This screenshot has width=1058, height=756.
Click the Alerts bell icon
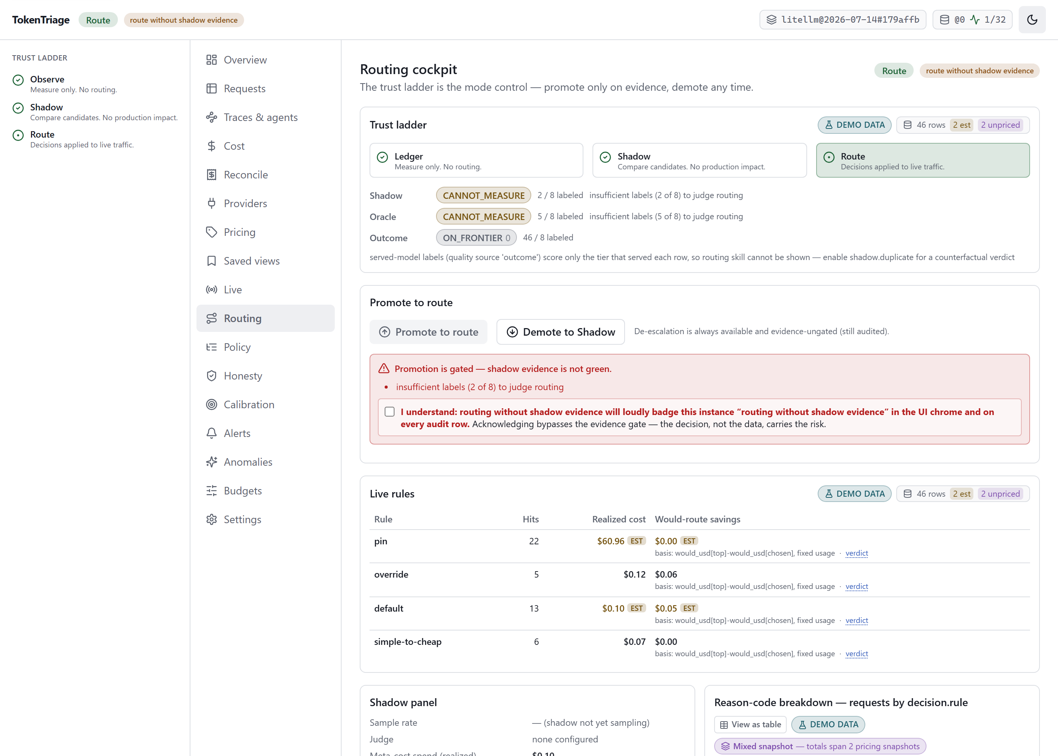(x=211, y=433)
